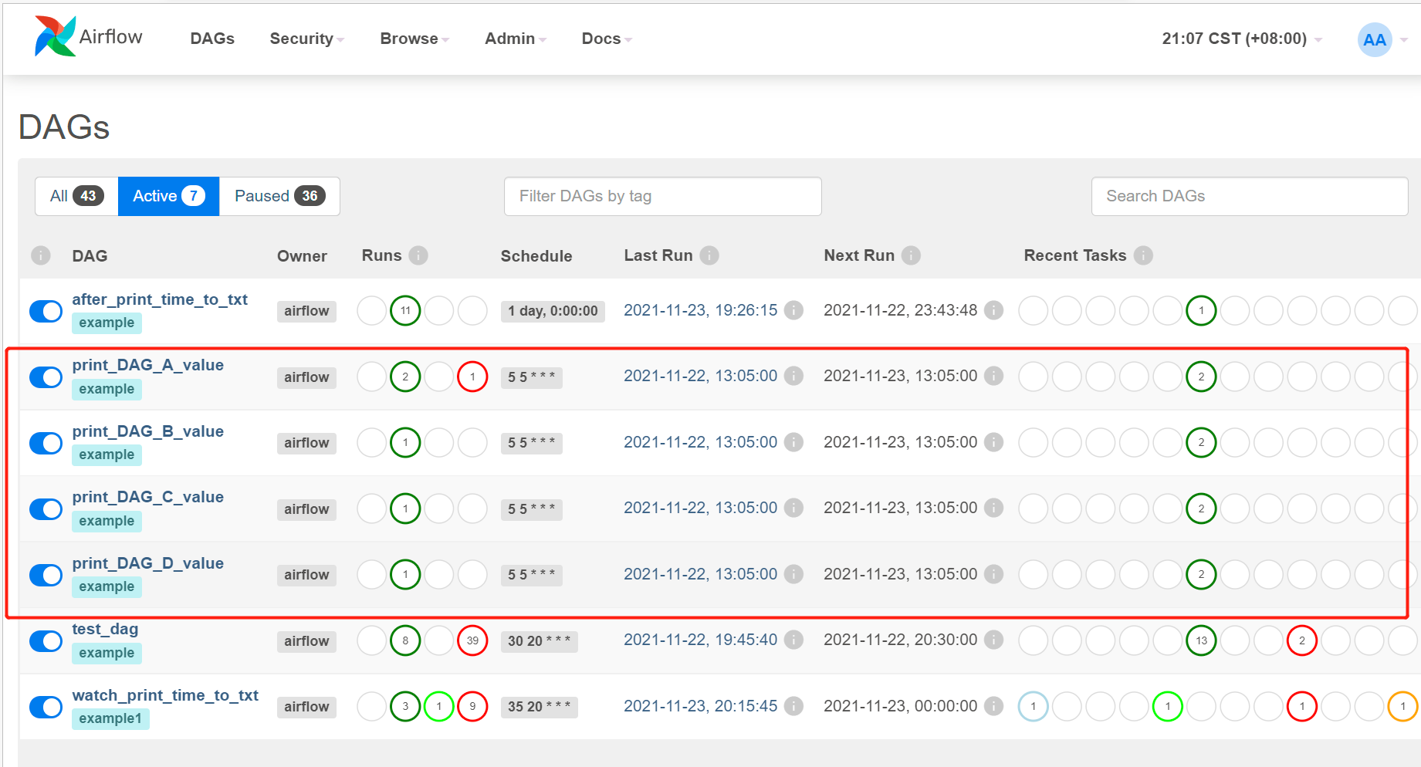Viewport: 1421px width, 767px height.
Task: Open the Security dropdown menu
Action: click(x=306, y=39)
